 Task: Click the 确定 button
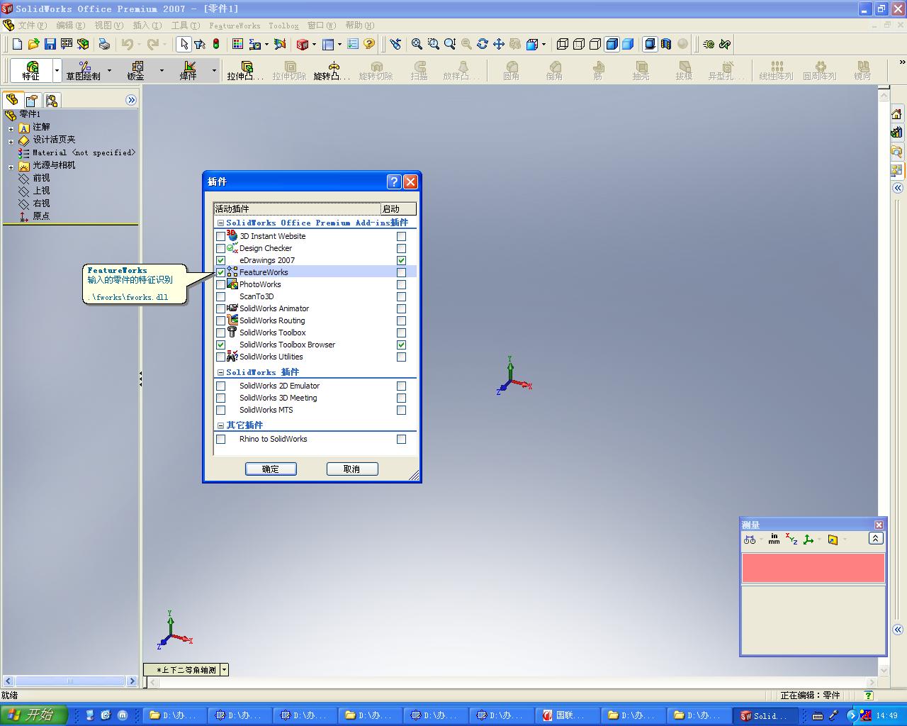[x=271, y=469]
